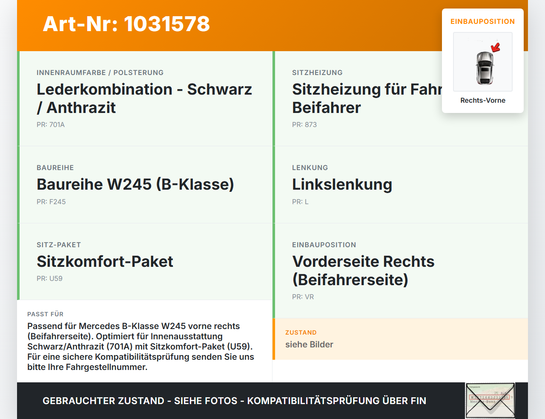The width and height of the screenshot is (545, 419).
Task: Click the PASST FÜR label
Action: (x=45, y=314)
